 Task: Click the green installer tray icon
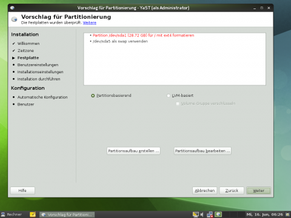coord(218,214)
